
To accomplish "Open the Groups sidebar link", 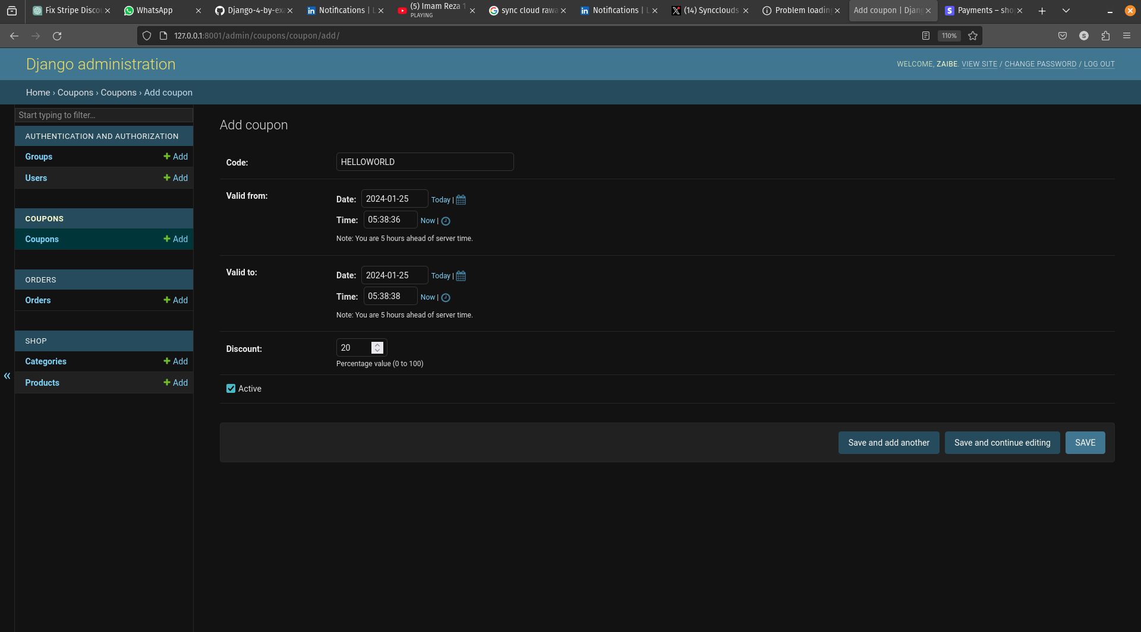I will click(x=39, y=157).
